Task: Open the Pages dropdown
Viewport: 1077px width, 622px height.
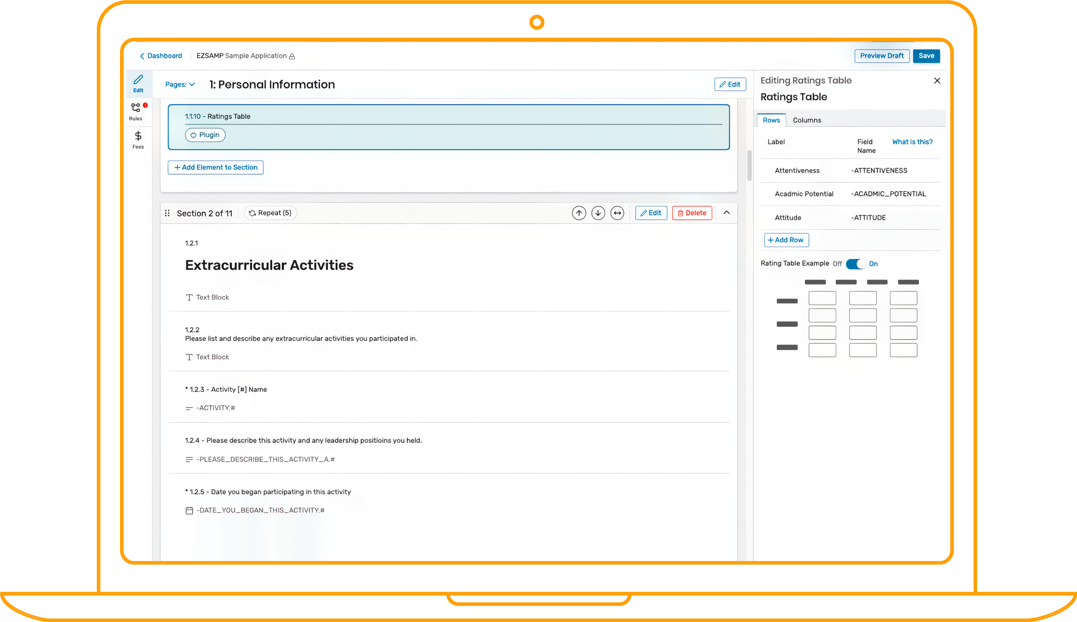Action: point(179,84)
